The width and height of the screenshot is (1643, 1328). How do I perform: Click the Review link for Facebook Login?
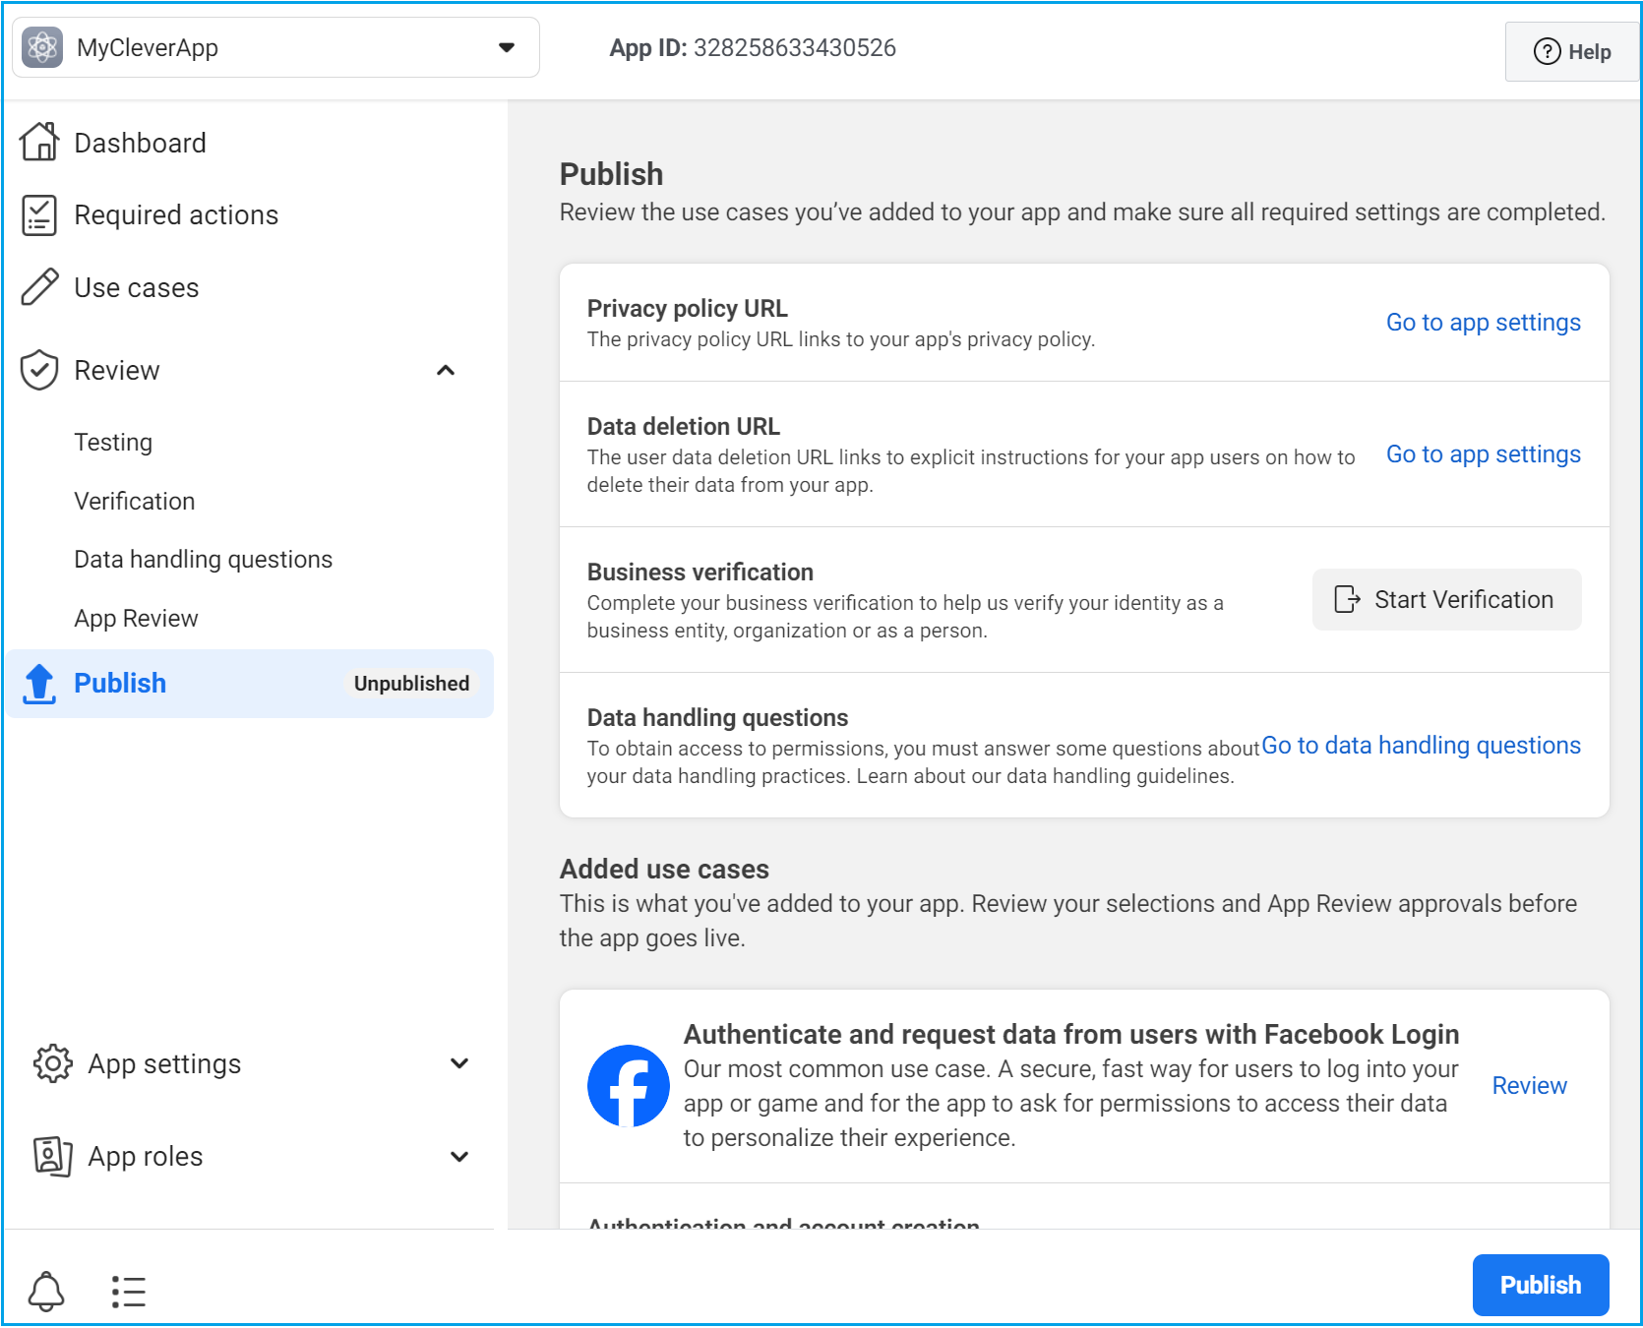(1529, 1086)
